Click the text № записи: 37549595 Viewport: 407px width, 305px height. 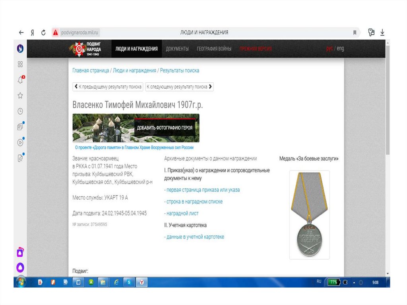90,224
